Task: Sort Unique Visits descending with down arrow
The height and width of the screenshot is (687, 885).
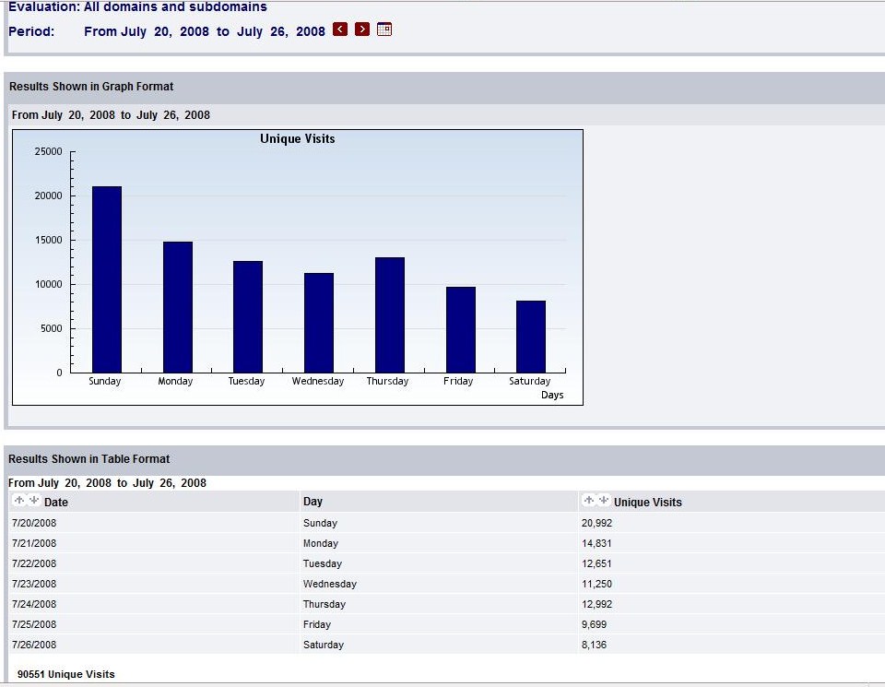Action: (603, 500)
